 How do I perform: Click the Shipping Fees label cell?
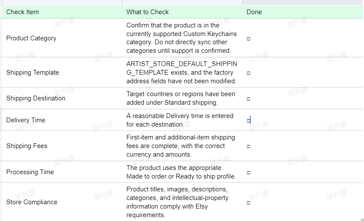62,146
